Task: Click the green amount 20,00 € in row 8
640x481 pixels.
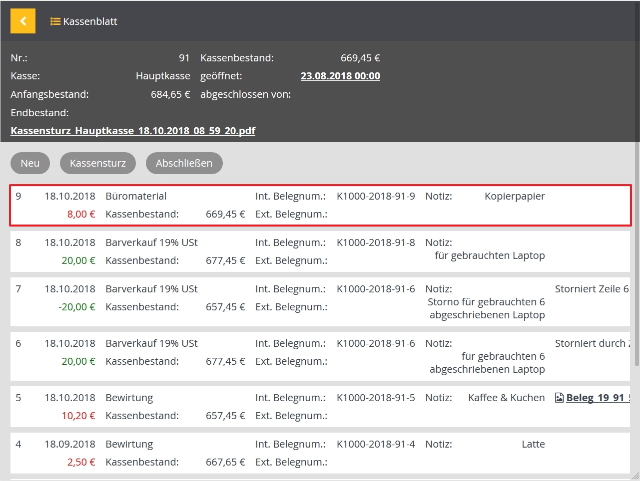Action: click(78, 260)
